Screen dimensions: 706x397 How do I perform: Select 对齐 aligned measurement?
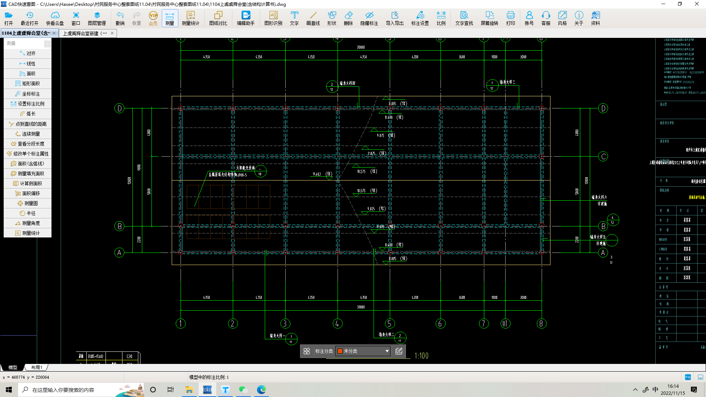(x=28, y=54)
